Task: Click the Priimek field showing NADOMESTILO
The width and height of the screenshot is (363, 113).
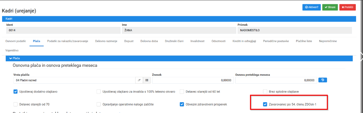Action: 295,30
